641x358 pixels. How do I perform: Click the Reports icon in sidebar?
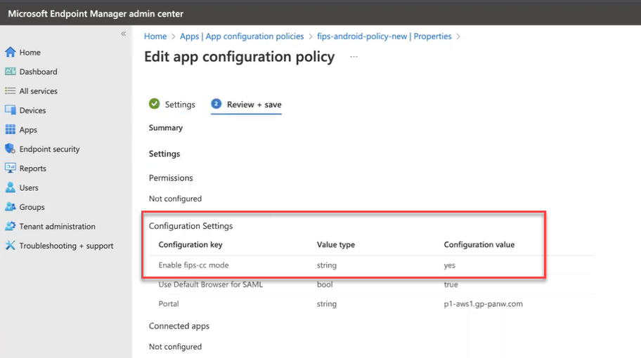[x=10, y=168]
